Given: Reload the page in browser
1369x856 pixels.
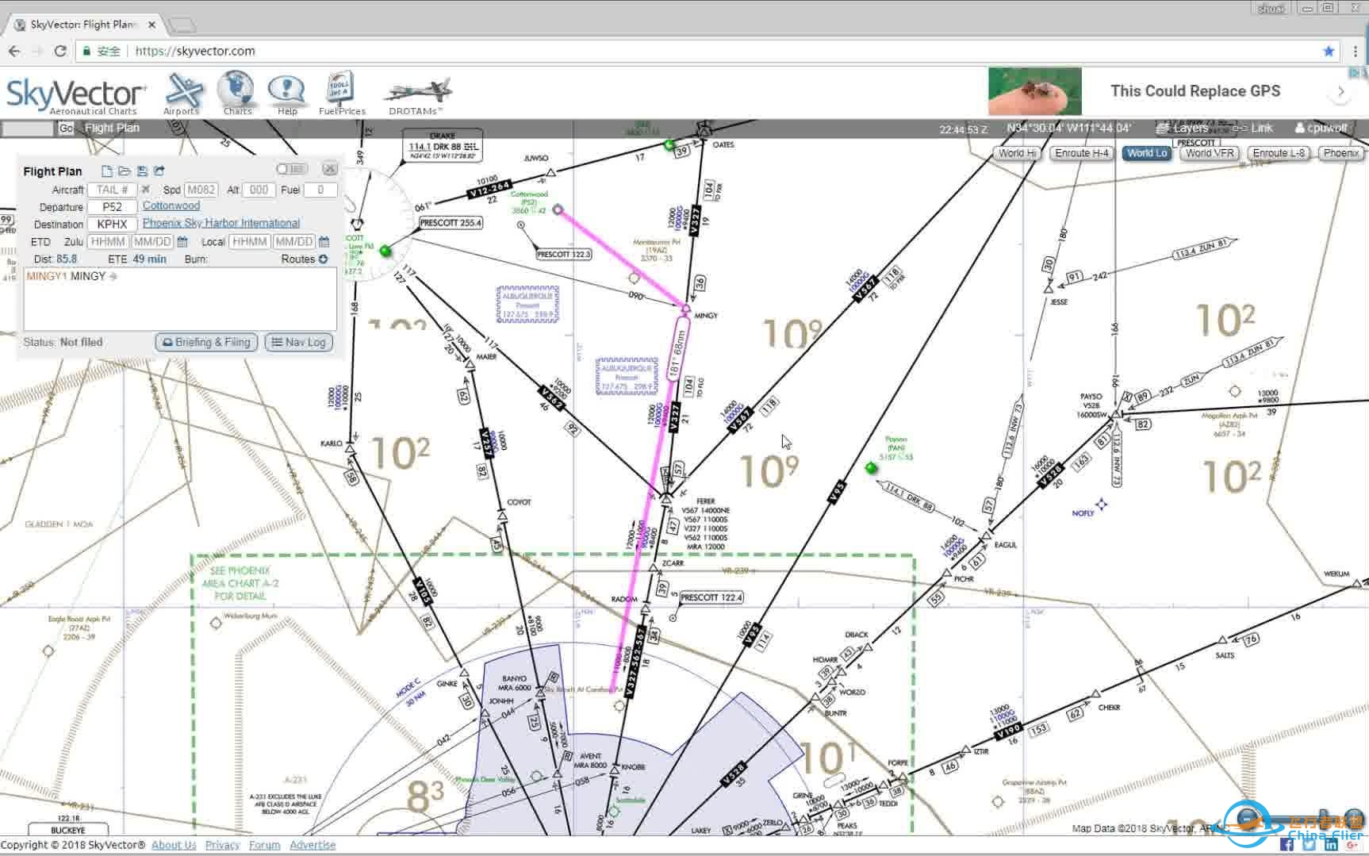Looking at the screenshot, I should coord(60,51).
